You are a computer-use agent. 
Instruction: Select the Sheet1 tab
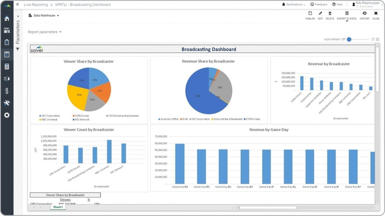(58, 207)
